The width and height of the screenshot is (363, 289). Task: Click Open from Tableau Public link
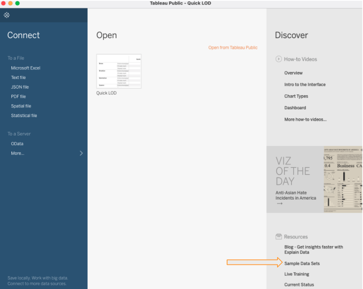tap(233, 48)
